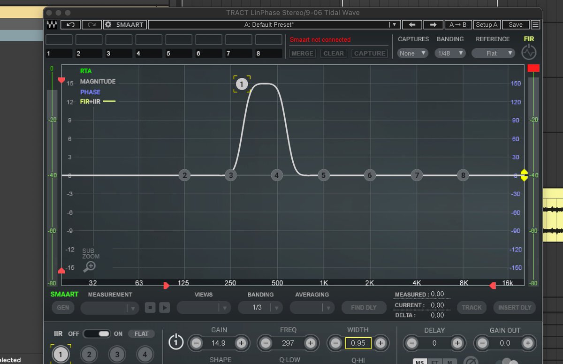Toggle the IIR OFF/ON switch
The height and width of the screenshot is (364, 563).
(97, 334)
